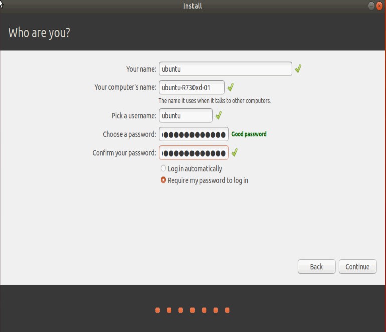Click the Install window title
The width and height of the screenshot is (386, 332).
[x=192, y=6]
